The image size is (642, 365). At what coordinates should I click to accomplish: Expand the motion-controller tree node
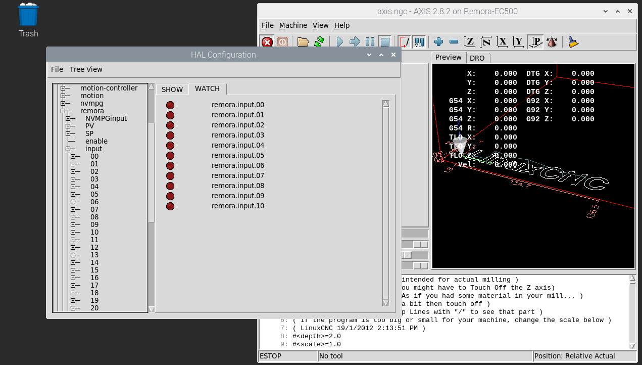(63, 88)
